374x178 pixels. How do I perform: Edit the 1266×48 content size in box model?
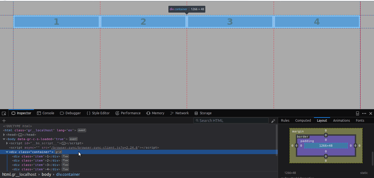click(326, 146)
